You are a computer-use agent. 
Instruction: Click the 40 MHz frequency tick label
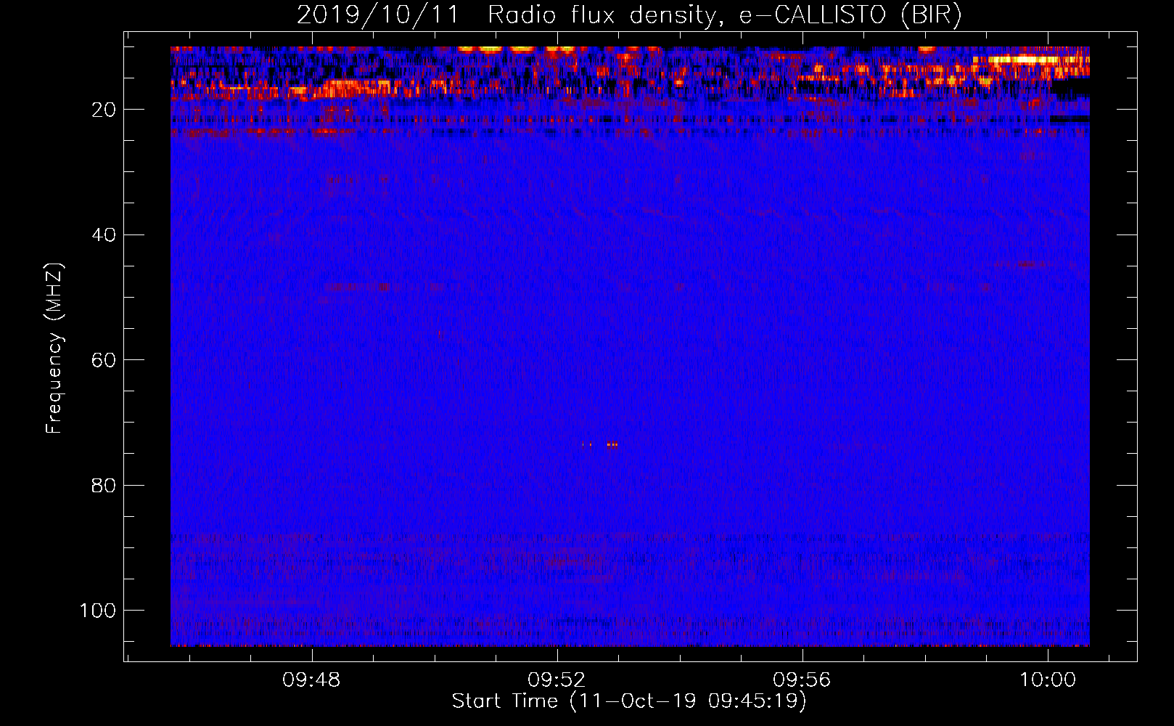(104, 235)
